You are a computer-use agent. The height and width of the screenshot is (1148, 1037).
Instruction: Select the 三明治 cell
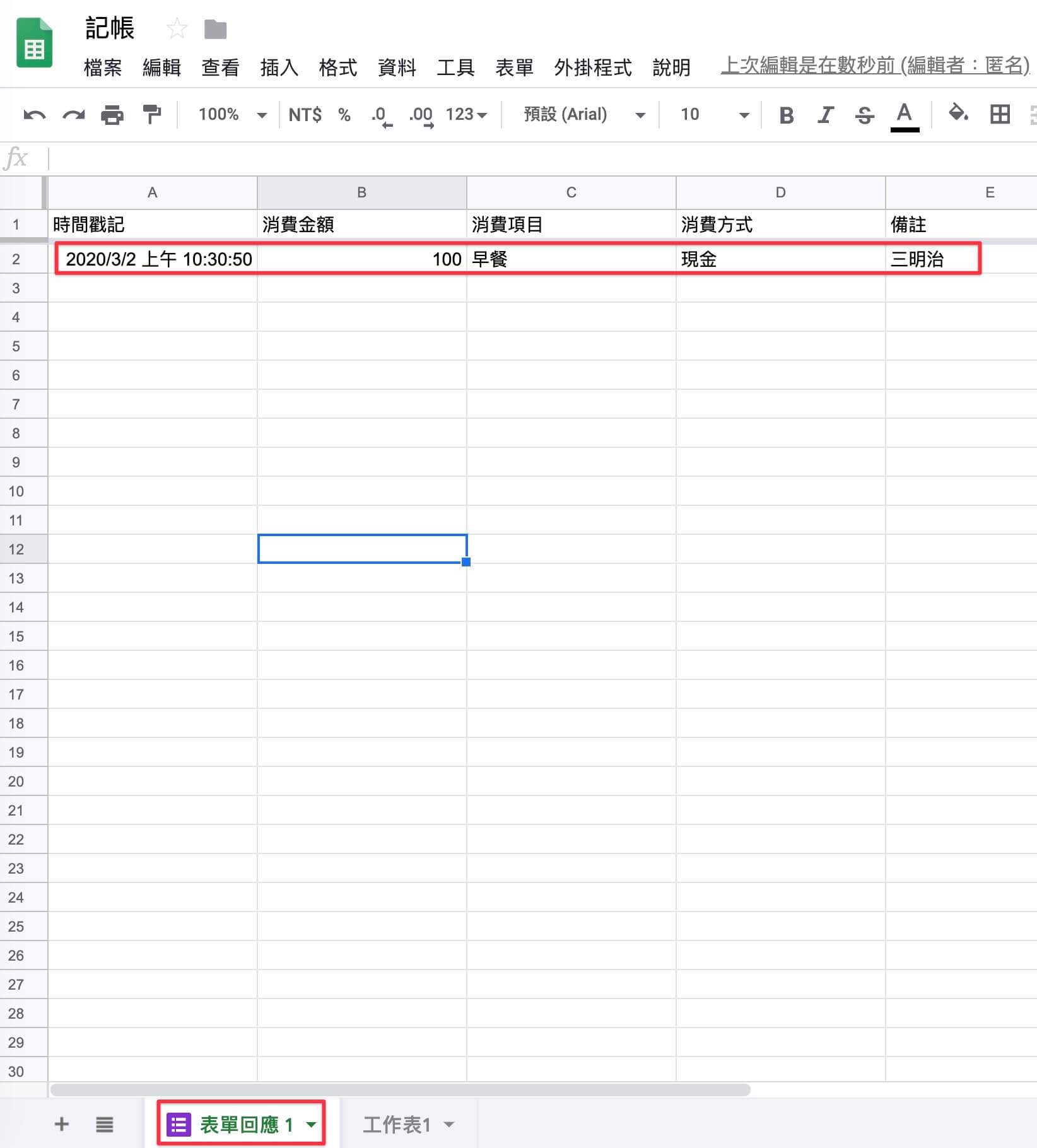click(961, 259)
